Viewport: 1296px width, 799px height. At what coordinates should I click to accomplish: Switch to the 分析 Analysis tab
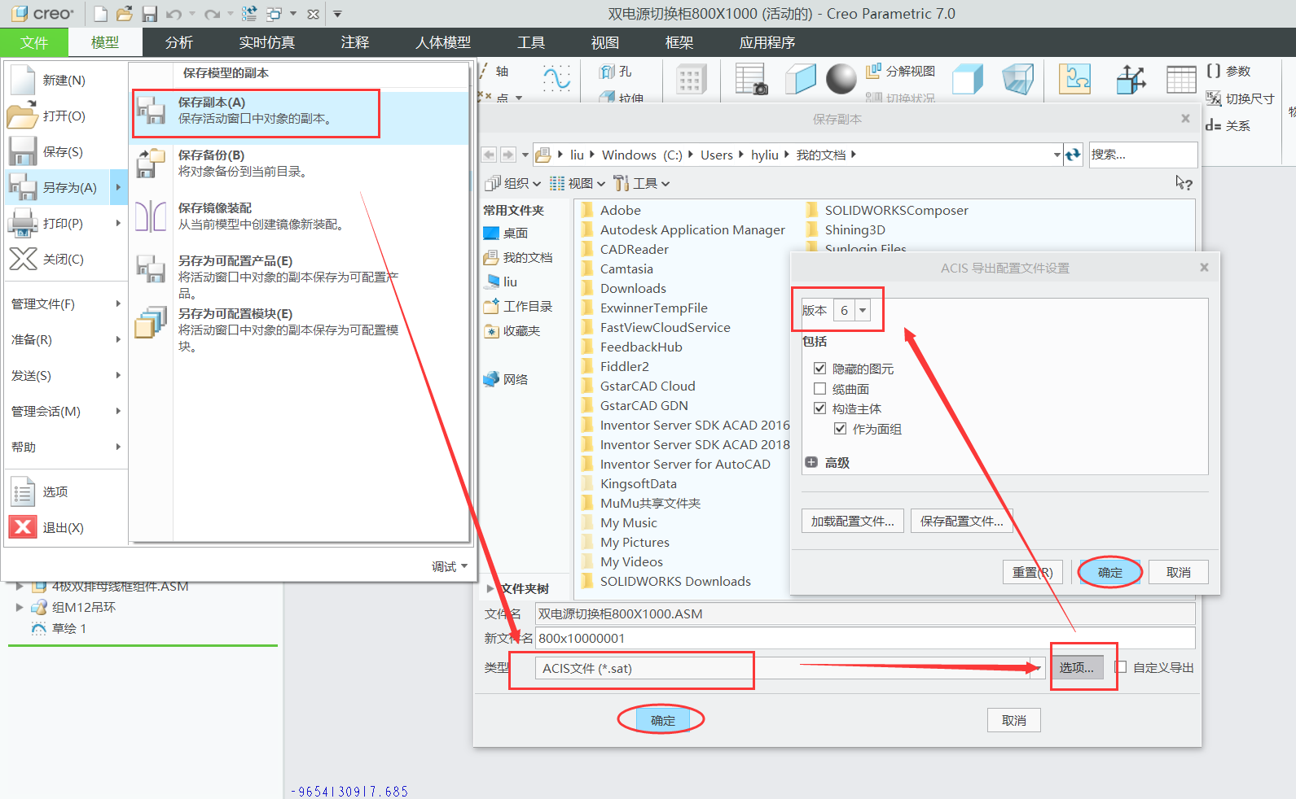[x=179, y=42]
